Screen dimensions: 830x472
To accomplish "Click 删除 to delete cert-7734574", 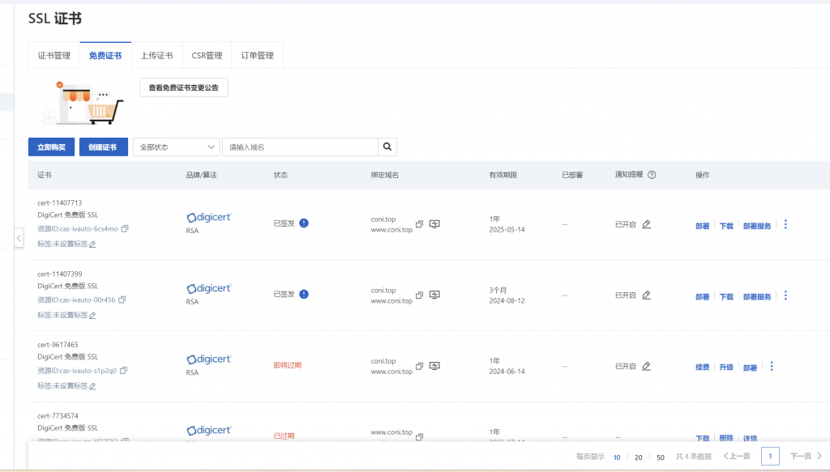I will pyautogui.click(x=726, y=438).
